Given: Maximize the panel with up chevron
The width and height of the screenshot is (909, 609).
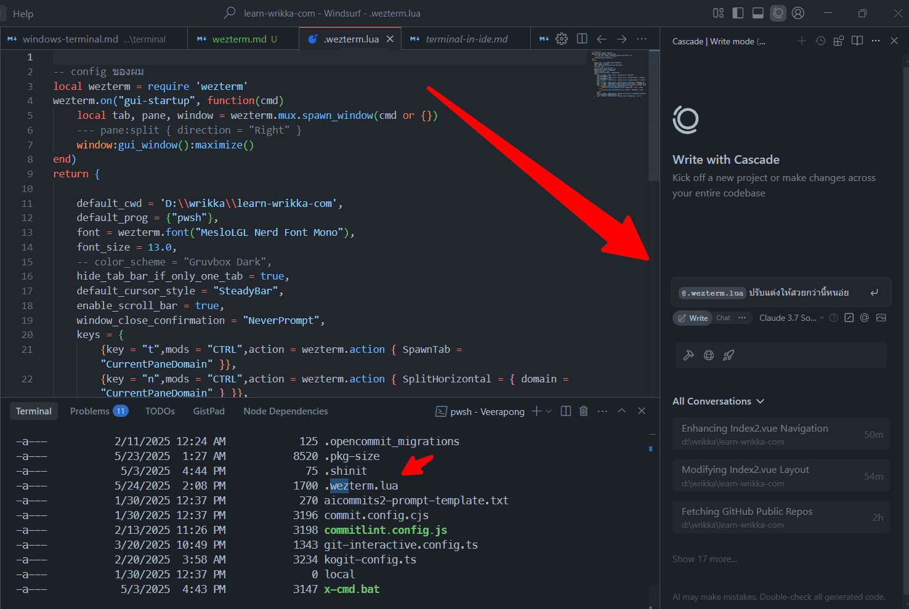Looking at the screenshot, I should point(622,411).
